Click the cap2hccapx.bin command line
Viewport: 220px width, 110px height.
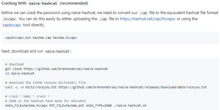(41, 38)
